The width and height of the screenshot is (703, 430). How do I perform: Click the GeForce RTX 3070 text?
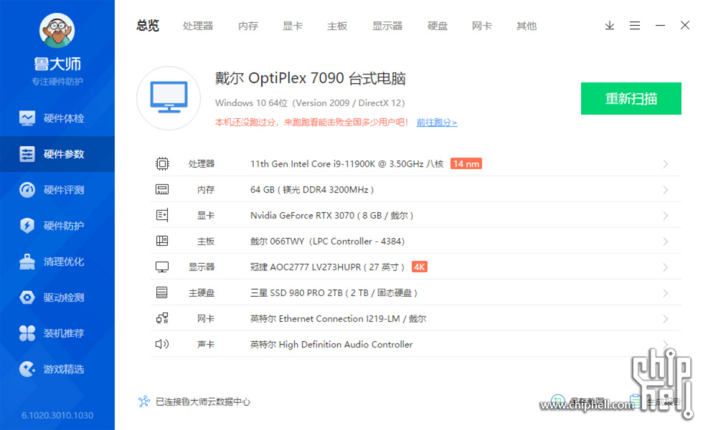(331, 216)
